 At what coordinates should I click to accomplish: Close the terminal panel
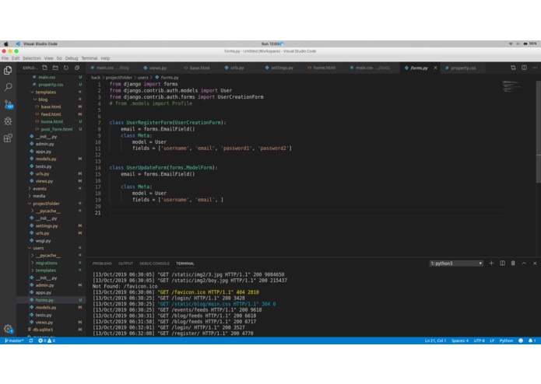[535, 263]
